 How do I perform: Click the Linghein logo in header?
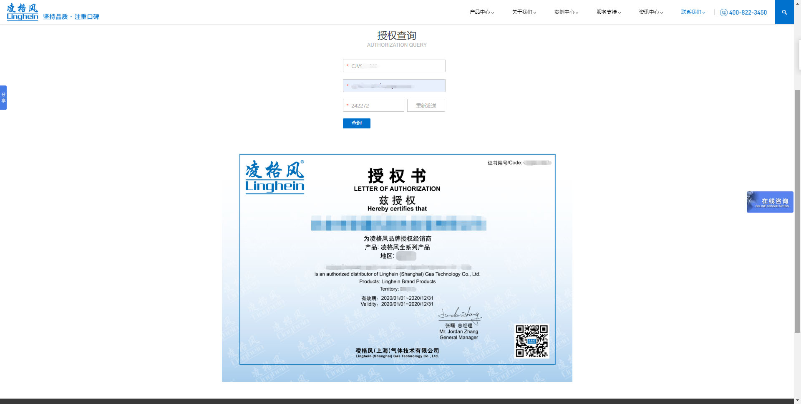click(23, 12)
